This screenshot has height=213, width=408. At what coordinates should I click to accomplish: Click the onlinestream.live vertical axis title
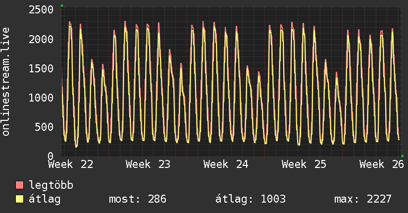5,82
